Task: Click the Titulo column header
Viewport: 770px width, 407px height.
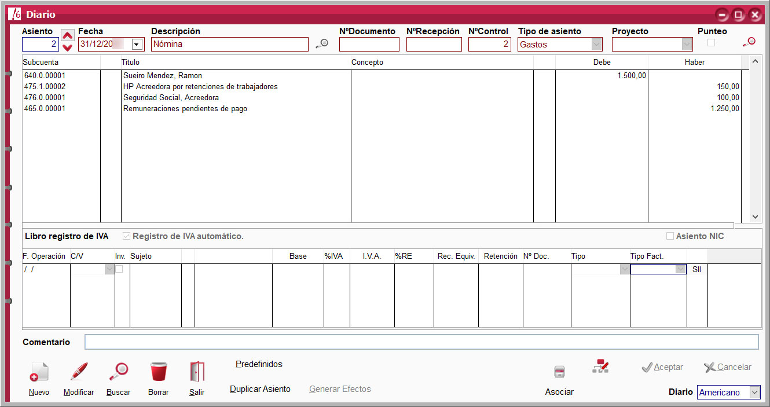Action: 236,63
